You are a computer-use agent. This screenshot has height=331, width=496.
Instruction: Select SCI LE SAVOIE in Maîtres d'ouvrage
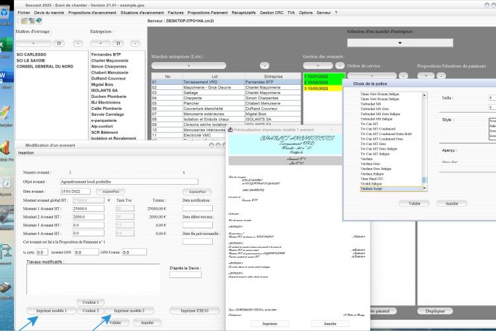pyautogui.click(x=30, y=60)
